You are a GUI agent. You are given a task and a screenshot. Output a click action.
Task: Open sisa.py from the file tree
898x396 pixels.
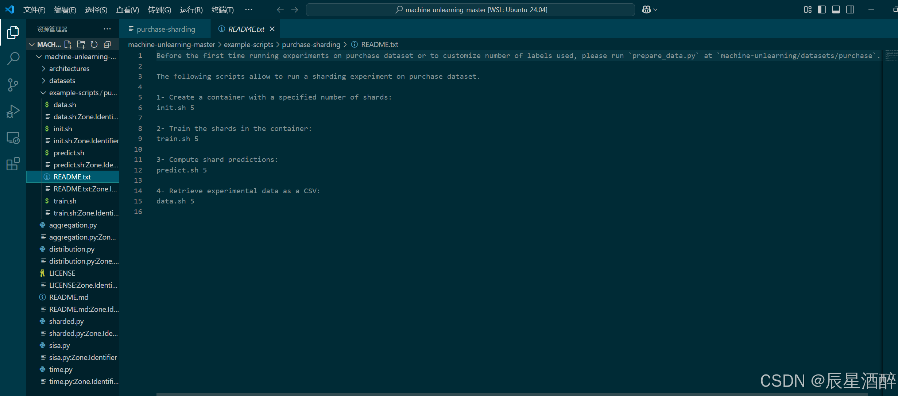point(59,345)
